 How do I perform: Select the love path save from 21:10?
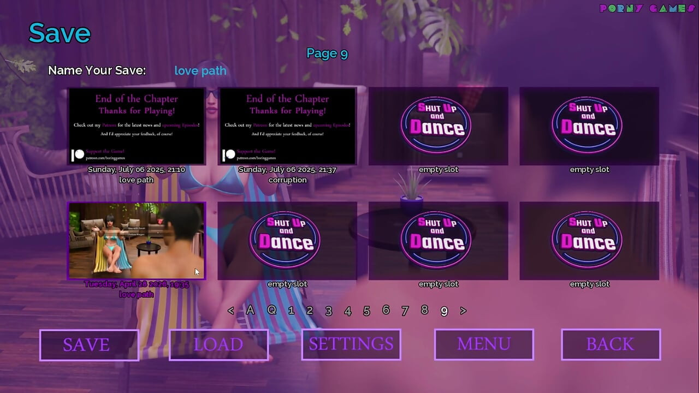coord(137,126)
